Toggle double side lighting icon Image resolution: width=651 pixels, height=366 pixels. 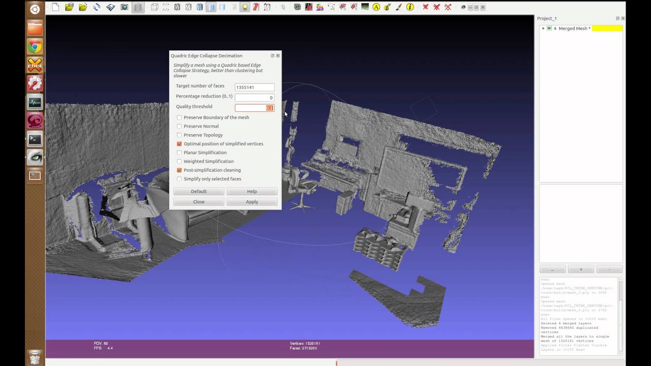256,7
